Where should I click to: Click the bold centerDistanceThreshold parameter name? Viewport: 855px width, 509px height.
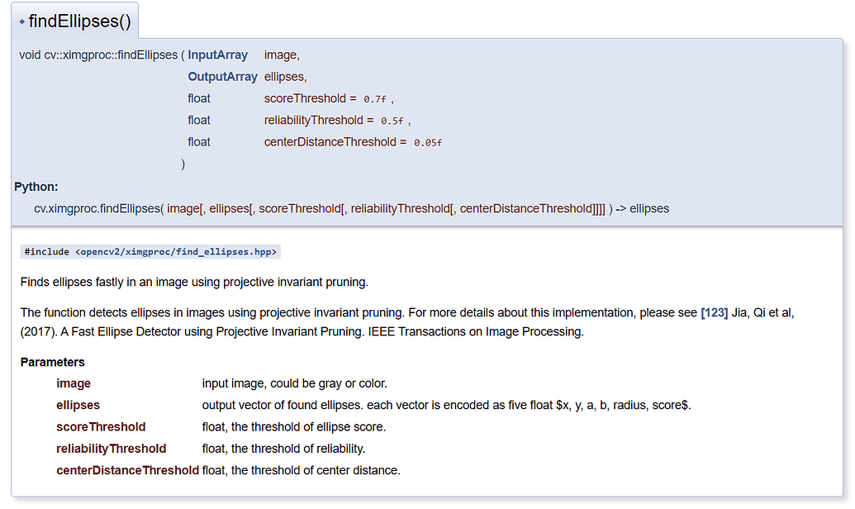tap(127, 470)
